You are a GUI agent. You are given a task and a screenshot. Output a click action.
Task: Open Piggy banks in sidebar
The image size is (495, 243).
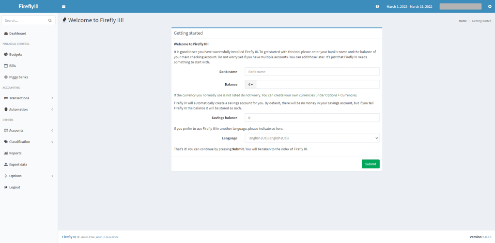18,77
